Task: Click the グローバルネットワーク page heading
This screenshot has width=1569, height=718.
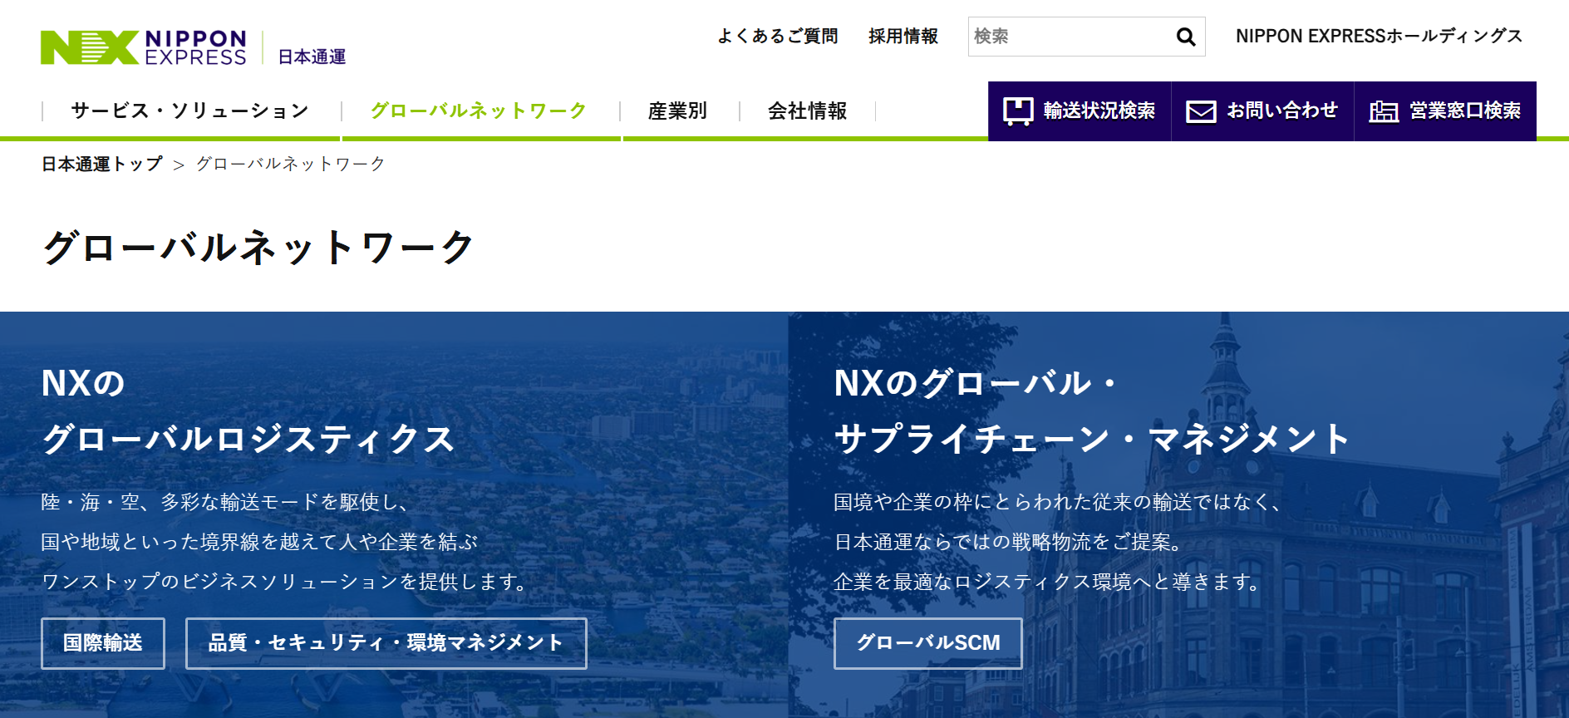Action: point(258,248)
